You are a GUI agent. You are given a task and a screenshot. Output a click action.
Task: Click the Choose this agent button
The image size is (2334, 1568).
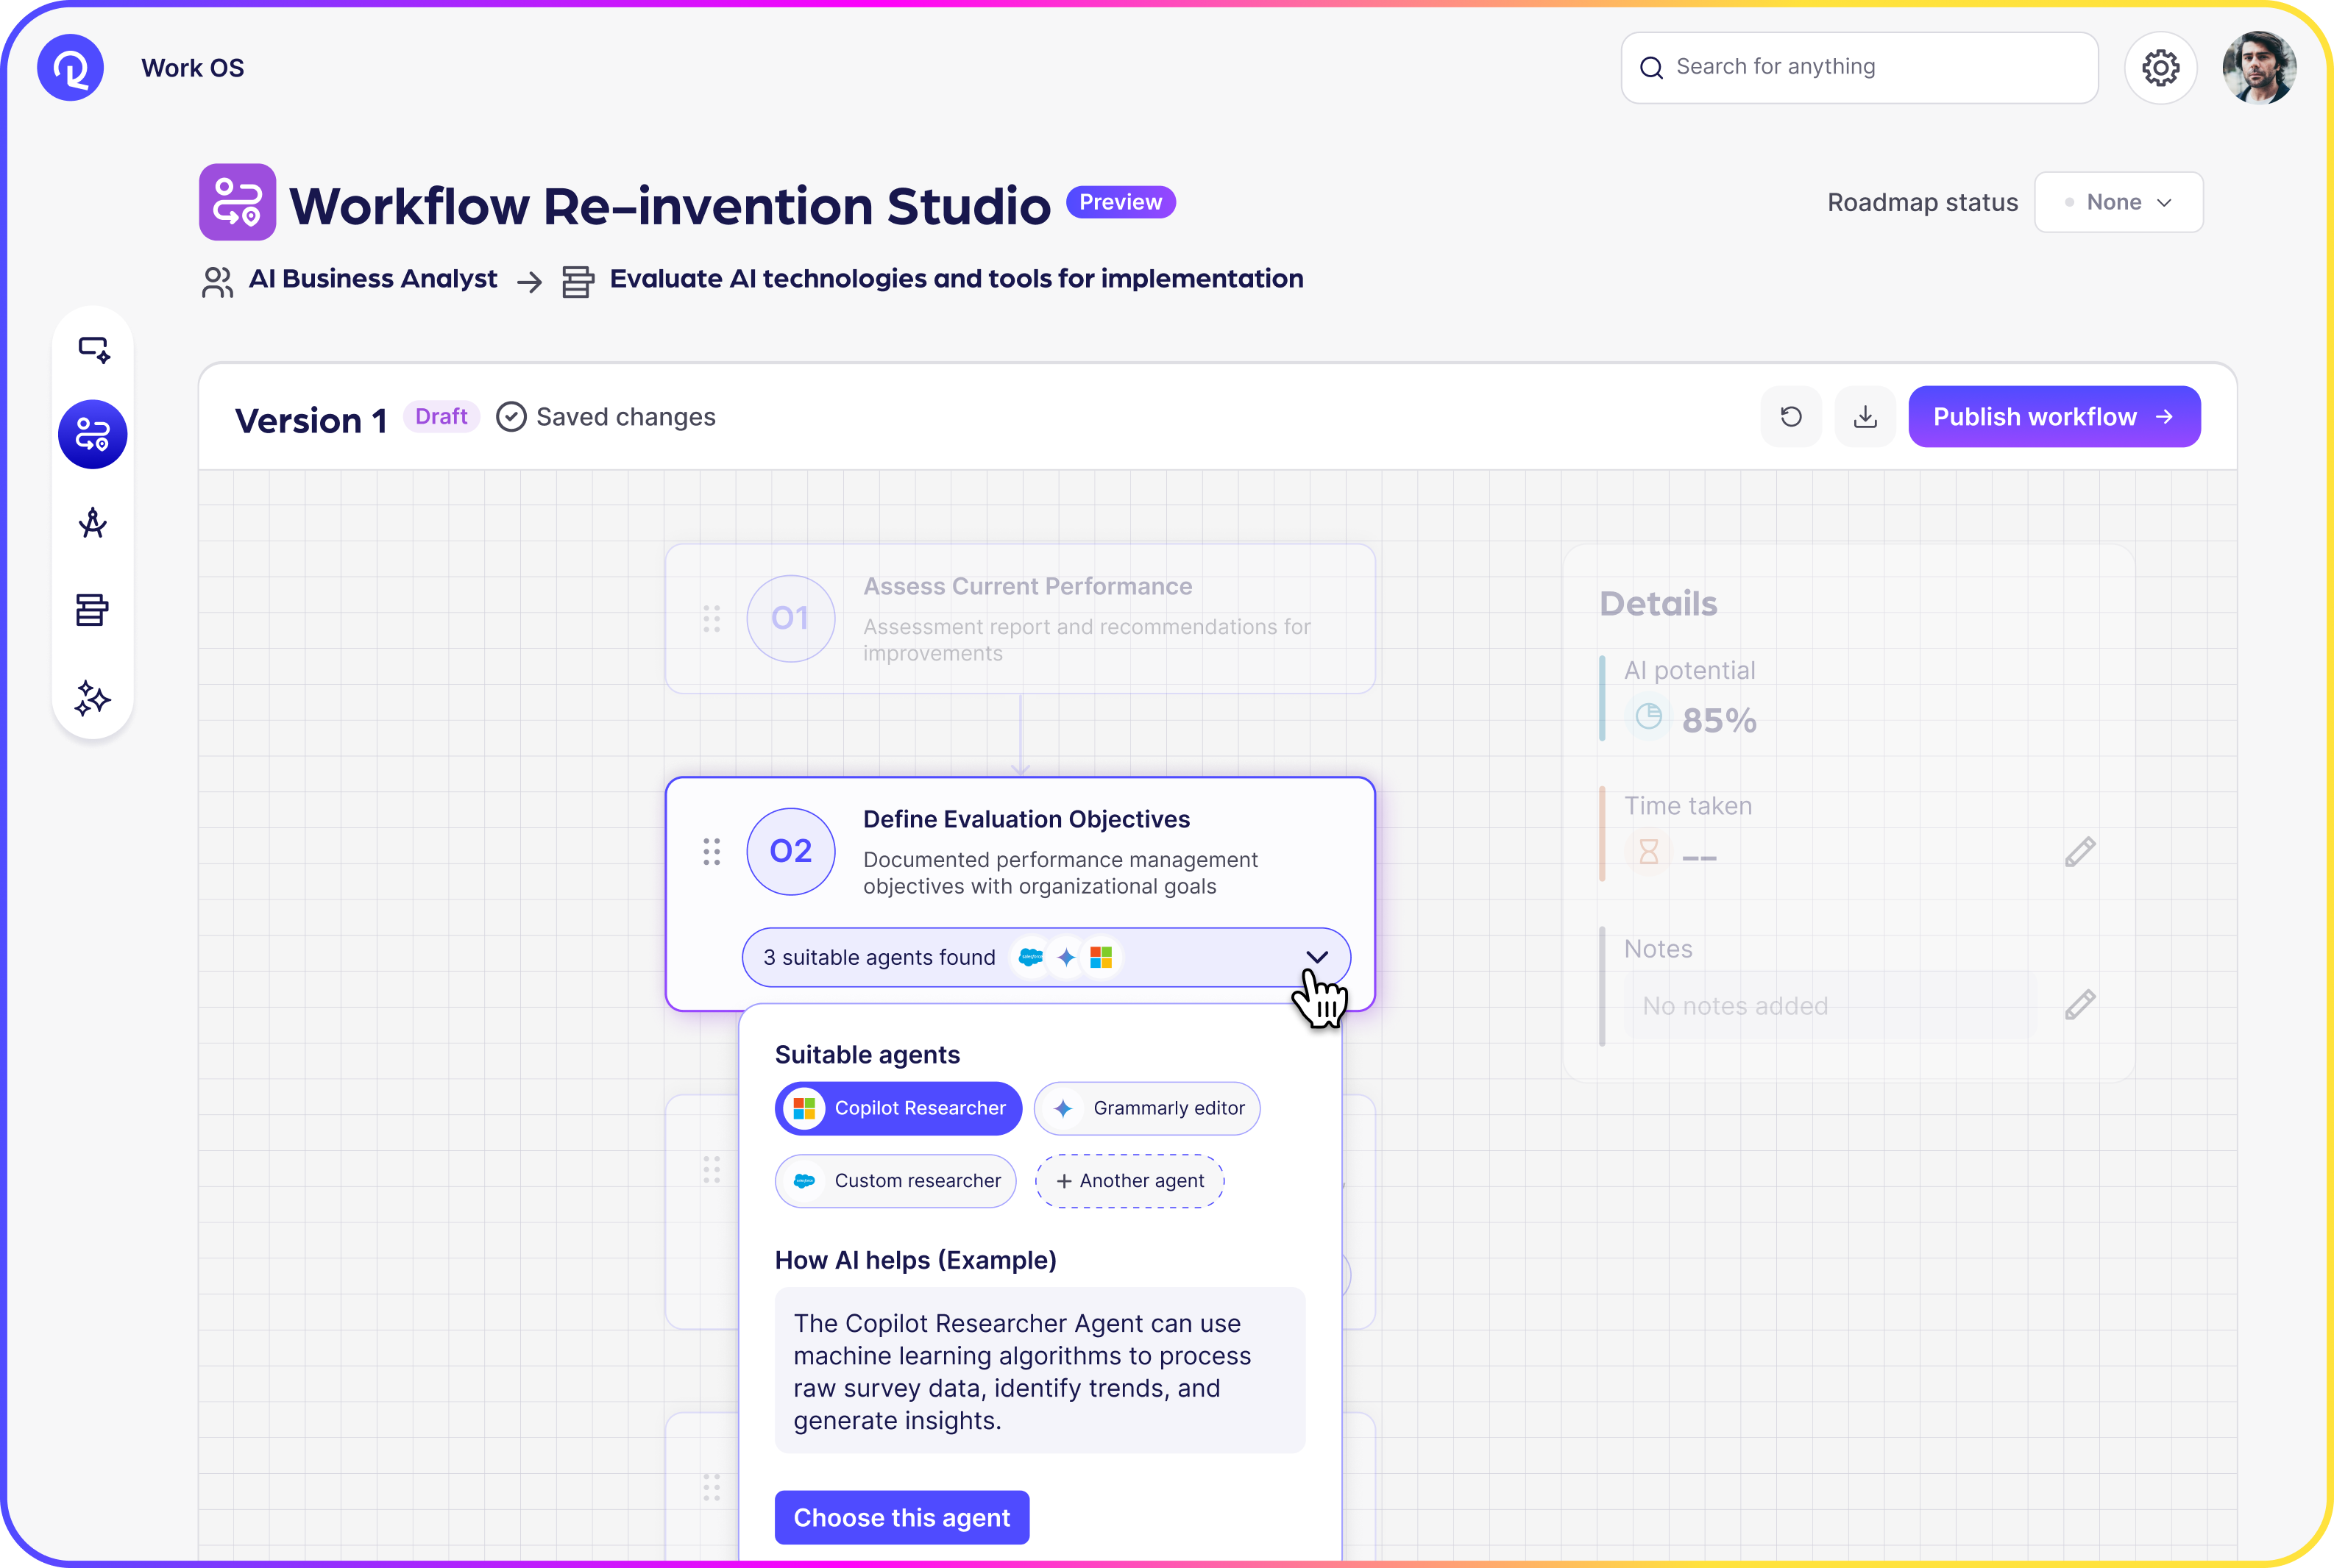click(901, 1517)
